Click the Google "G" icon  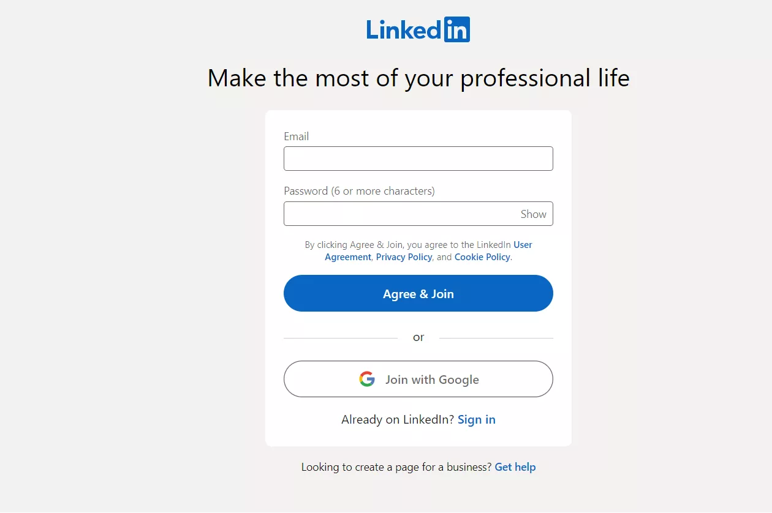pyautogui.click(x=367, y=380)
